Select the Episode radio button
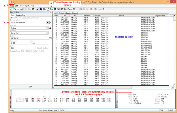Viewport: 177px width, 113px height. pos(23,18)
